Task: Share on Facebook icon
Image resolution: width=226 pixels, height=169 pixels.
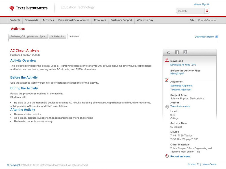Action: point(177,52)
